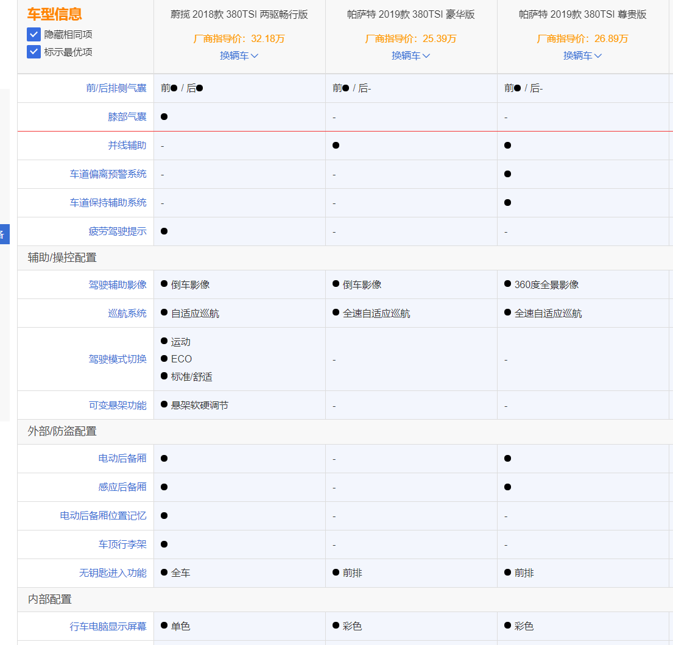
Task: Click the 帕萨特 2019款 380TSI 尊贵版 title
Action: [x=582, y=15]
